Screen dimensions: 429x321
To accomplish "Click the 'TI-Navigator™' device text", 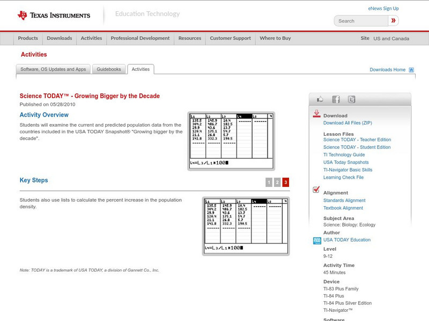I will (338, 310).
